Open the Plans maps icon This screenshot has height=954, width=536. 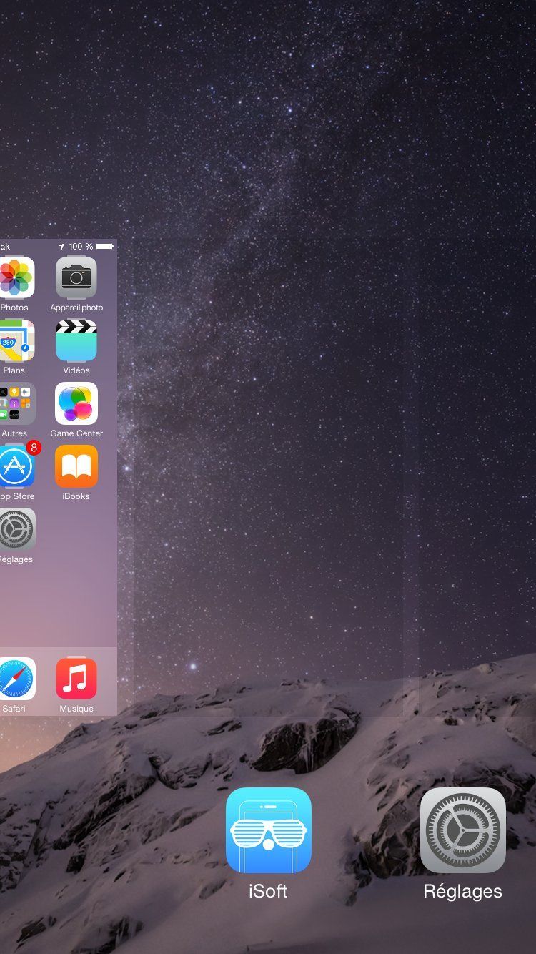[x=16, y=341]
